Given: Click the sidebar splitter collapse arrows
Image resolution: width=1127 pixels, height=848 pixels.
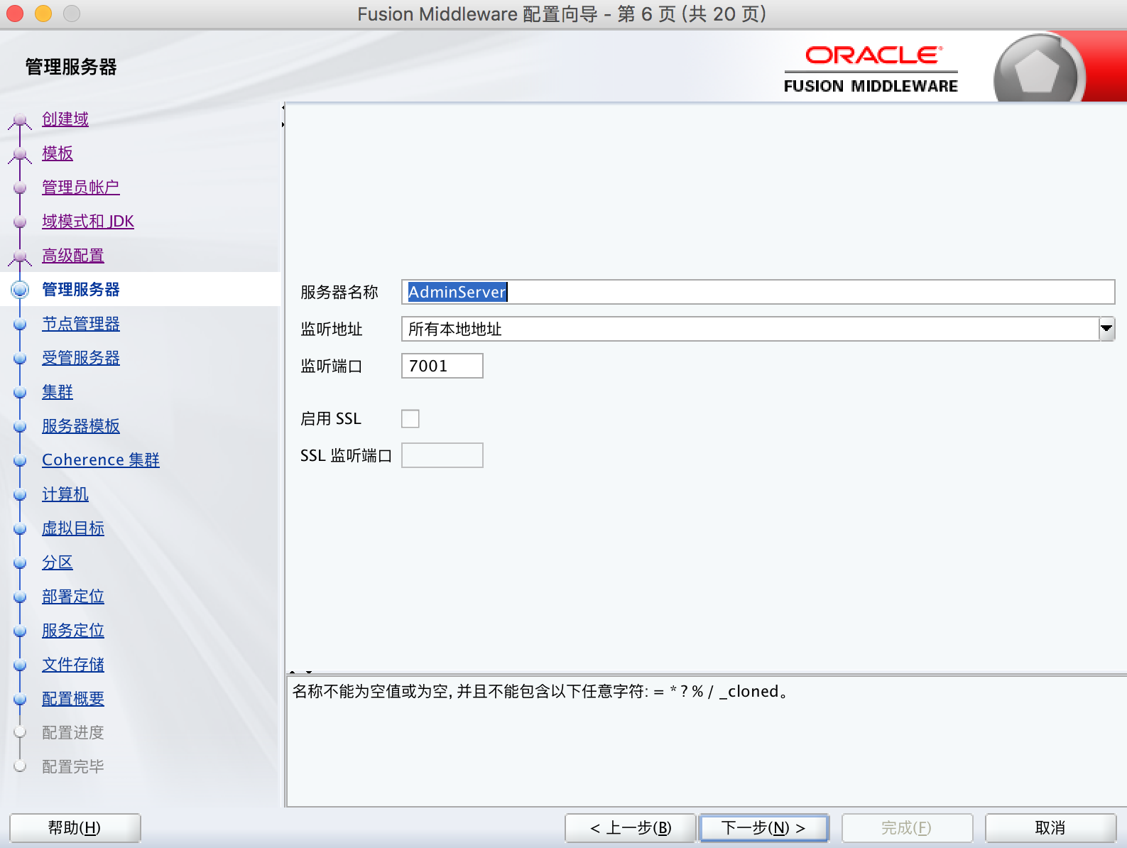Looking at the screenshot, I should click(x=283, y=116).
